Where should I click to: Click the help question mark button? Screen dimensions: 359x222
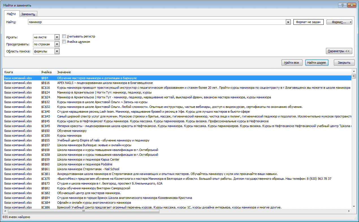[342, 5]
